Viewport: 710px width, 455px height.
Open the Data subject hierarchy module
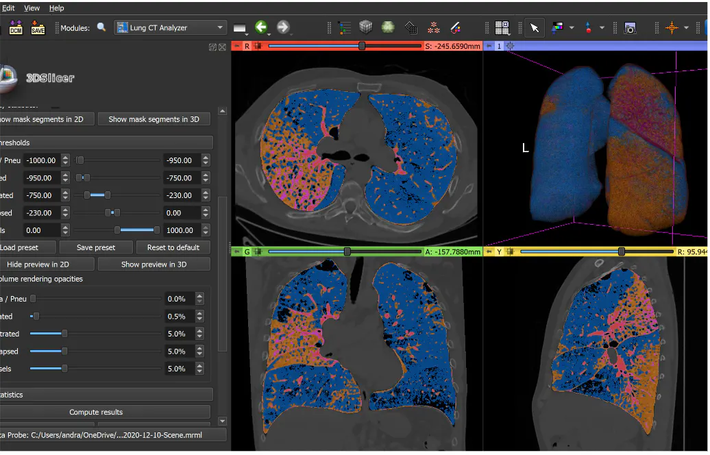[344, 28]
